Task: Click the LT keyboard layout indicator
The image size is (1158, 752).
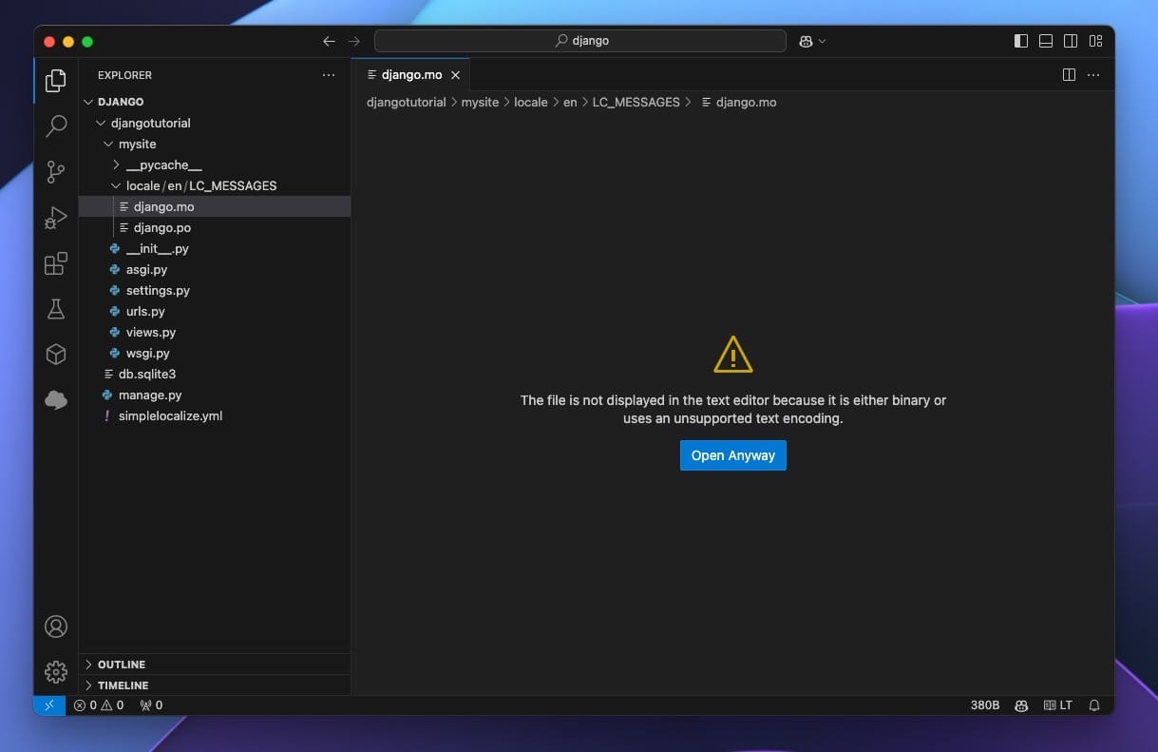Action: pos(1058,705)
